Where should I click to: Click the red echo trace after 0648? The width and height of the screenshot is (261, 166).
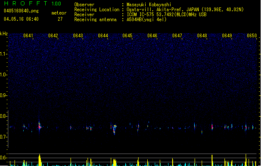tap(212, 127)
